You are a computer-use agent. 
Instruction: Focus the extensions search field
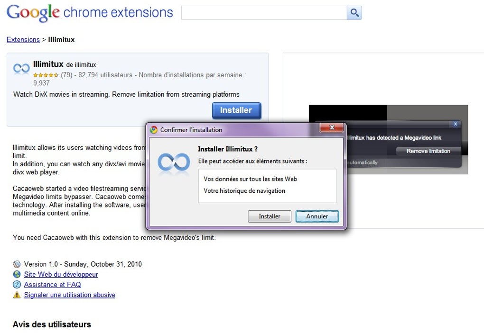pos(264,13)
